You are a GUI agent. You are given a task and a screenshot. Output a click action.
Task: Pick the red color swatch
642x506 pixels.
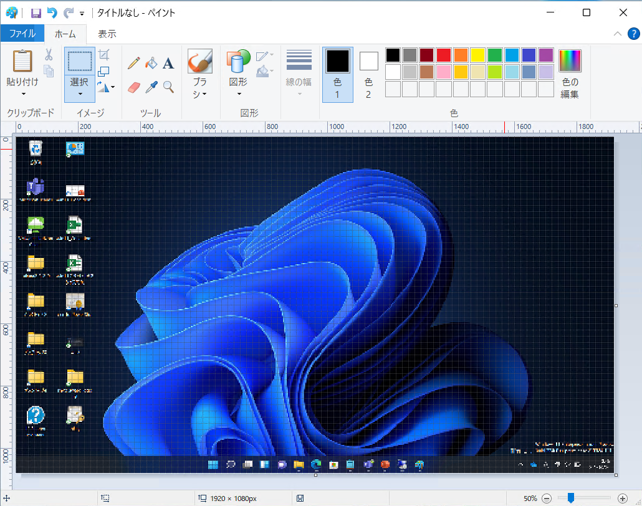click(444, 55)
